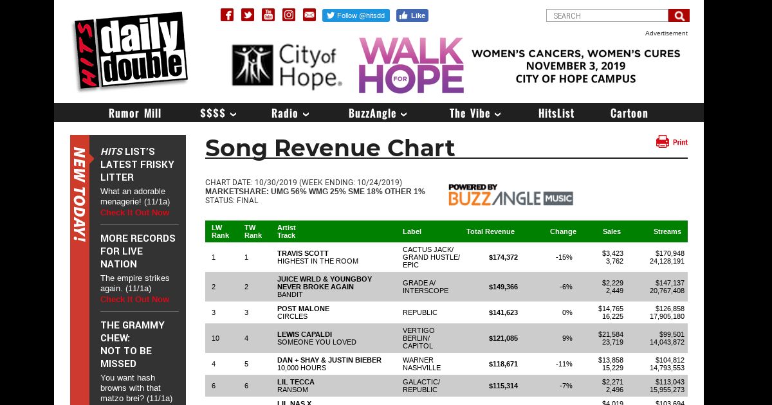Click the Print printer icon
The height and width of the screenshot is (405, 772).
663,142
